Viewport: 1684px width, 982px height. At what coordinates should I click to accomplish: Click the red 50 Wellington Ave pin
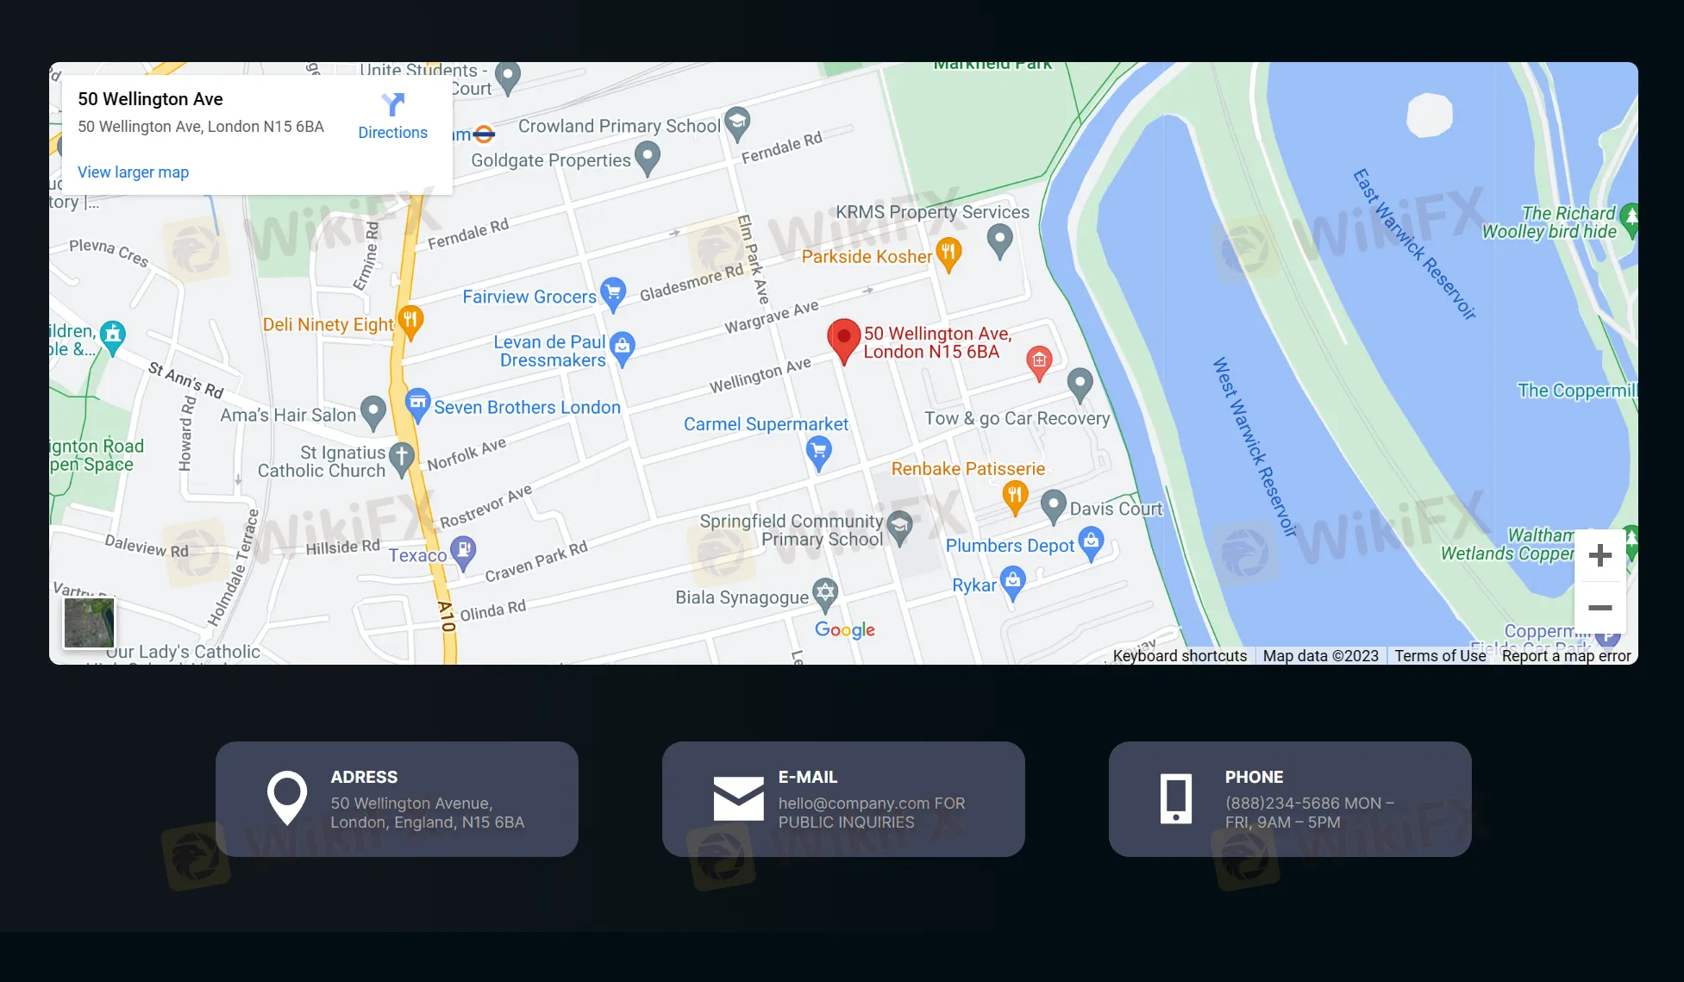(843, 338)
